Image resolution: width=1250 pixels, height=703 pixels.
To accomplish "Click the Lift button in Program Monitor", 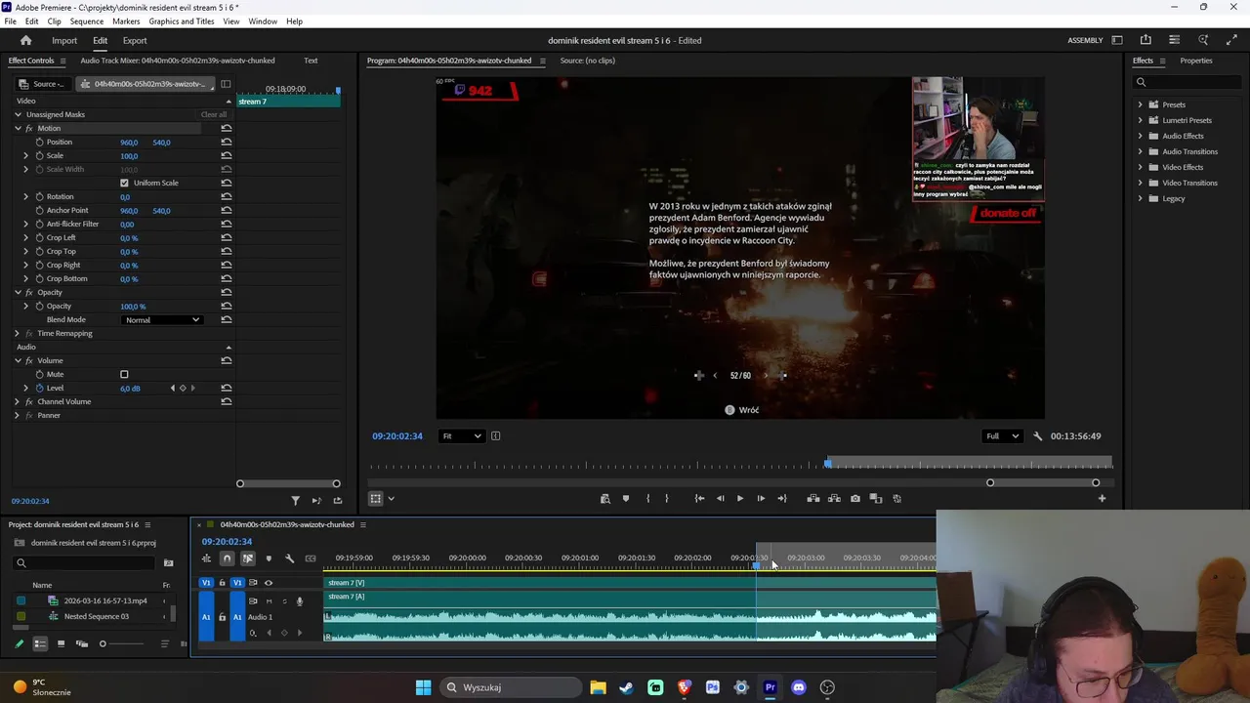I will point(813,499).
